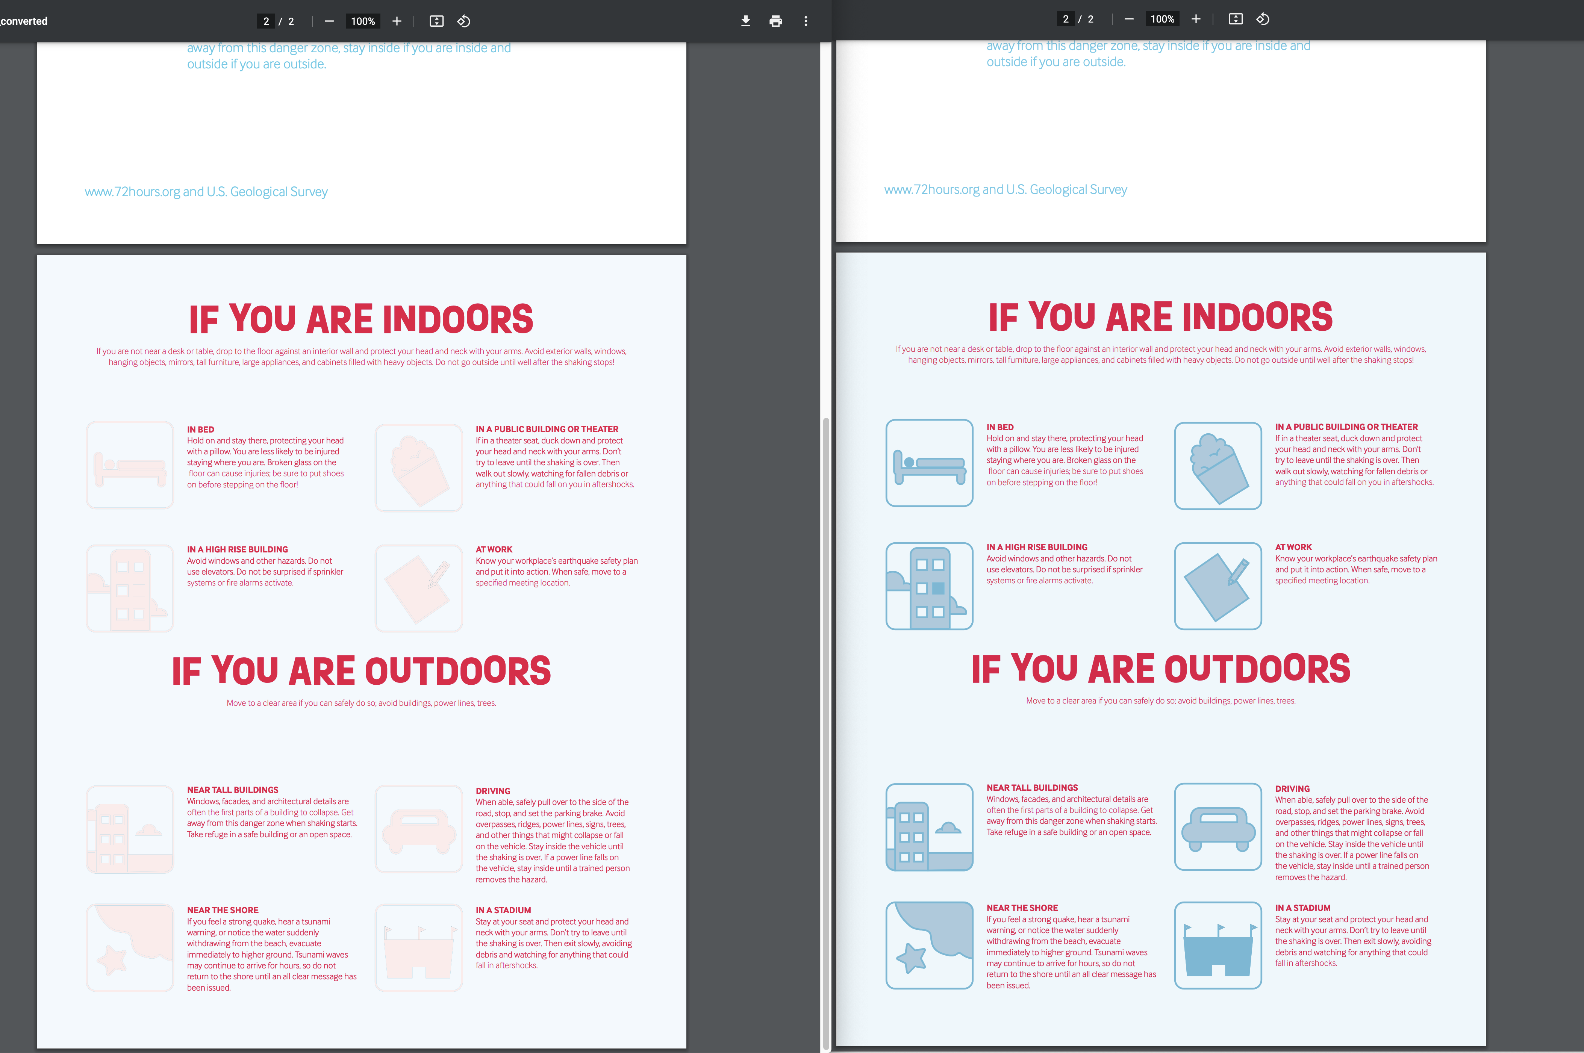1584x1053 pixels.
Task: Rotate the right document counterclockwise
Action: 1262,19
